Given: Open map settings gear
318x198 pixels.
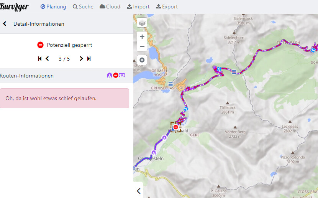Looking at the screenshot, I should (x=142, y=60).
